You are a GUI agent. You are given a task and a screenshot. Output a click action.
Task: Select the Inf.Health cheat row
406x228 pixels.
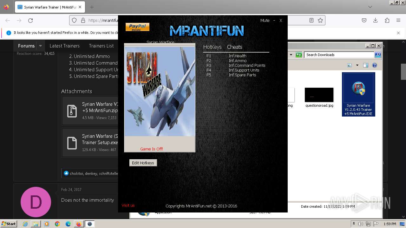click(x=237, y=56)
